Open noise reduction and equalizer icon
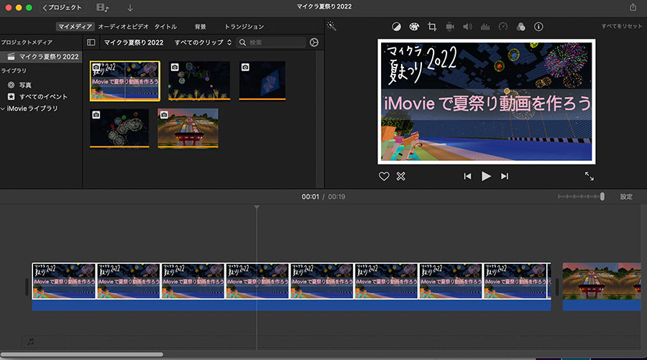 (485, 27)
